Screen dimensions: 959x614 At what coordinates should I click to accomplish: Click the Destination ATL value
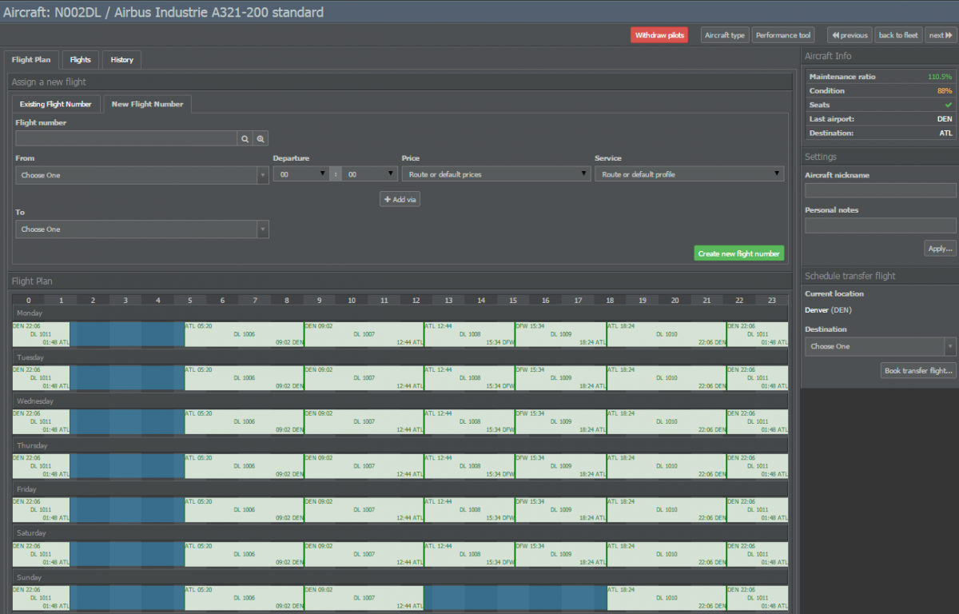coord(945,134)
